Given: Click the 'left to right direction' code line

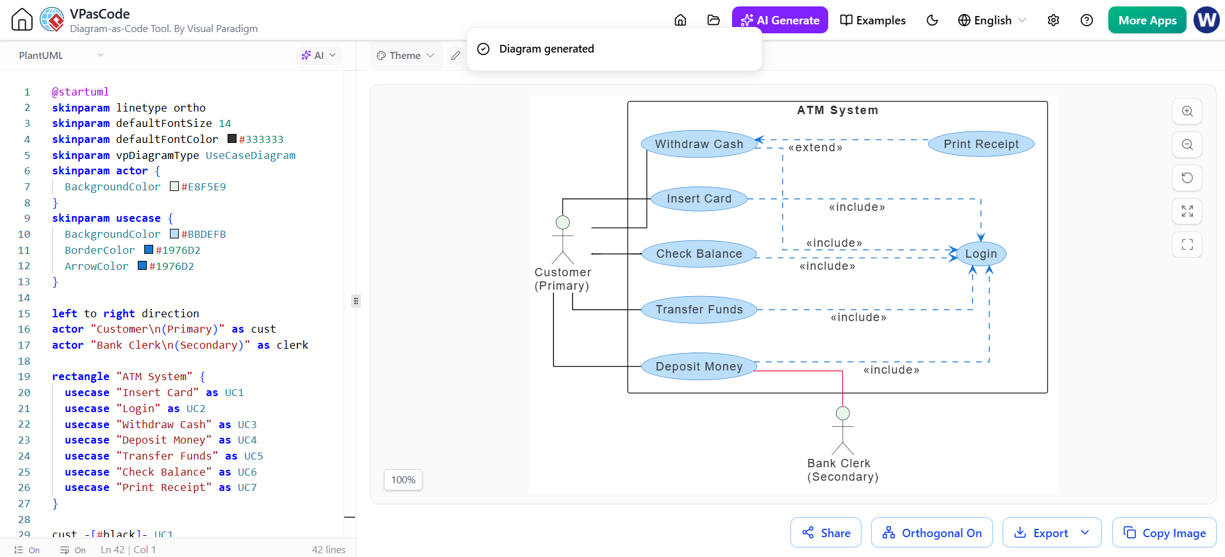Looking at the screenshot, I should (126, 313).
